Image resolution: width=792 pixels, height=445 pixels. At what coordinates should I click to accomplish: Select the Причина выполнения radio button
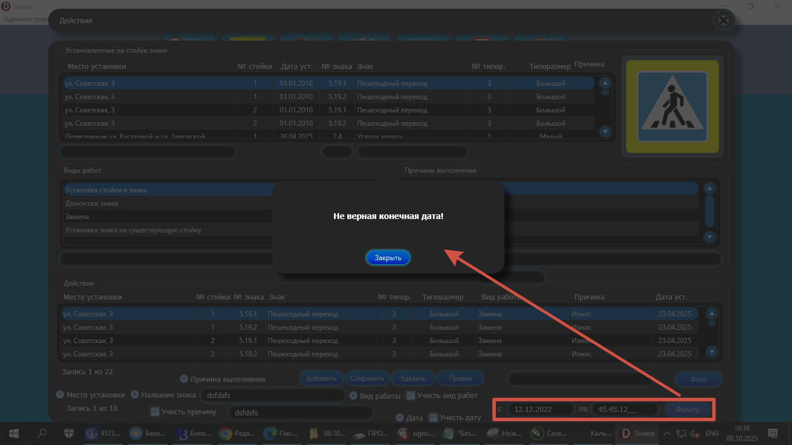pyautogui.click(x=184, y=379)
